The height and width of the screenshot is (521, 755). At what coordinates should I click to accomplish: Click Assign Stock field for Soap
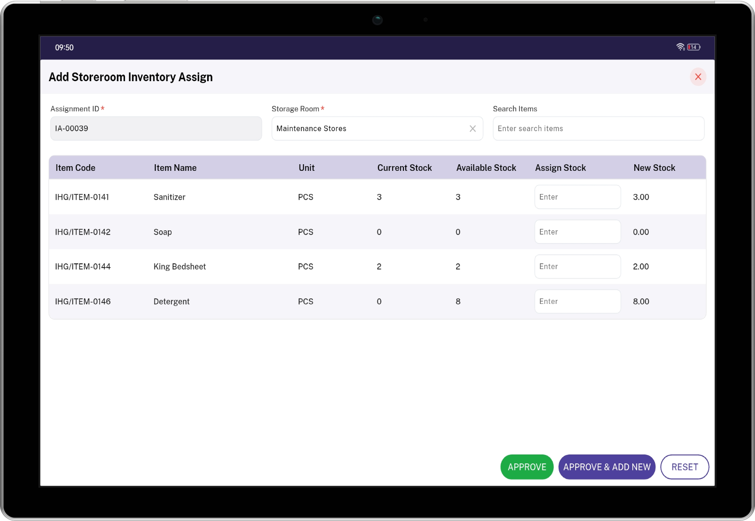point(577,232)
